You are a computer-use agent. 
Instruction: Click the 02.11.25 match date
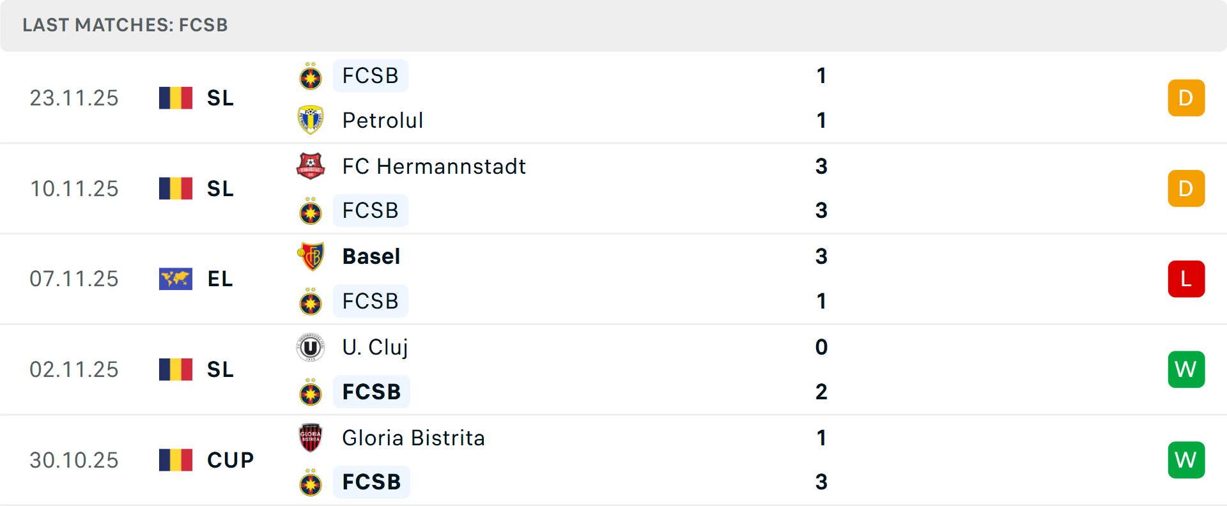tap(74, 369)
